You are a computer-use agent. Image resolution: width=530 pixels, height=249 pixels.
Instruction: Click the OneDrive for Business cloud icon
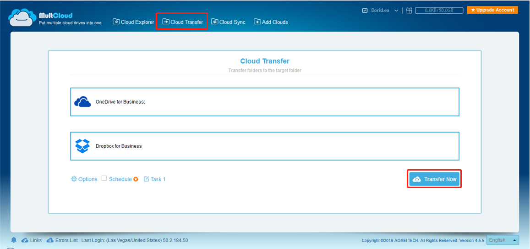[82, 102]
